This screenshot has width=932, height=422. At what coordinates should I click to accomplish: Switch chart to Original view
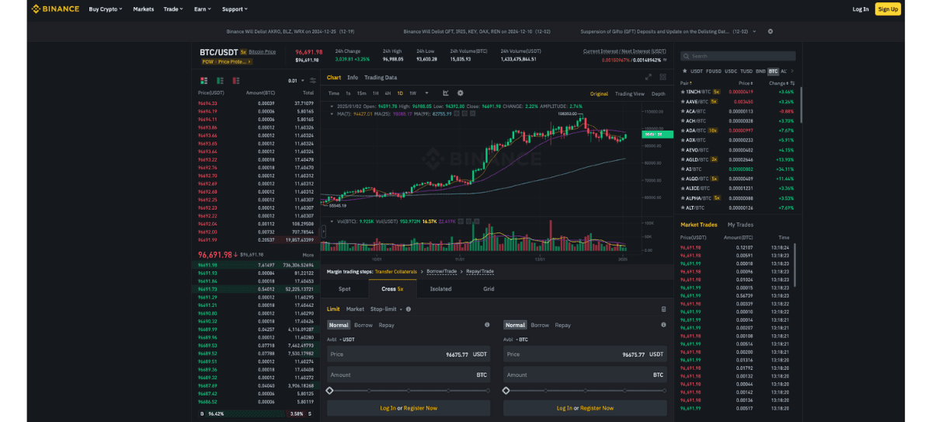599,93
